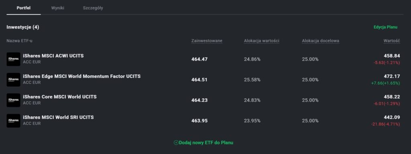Open the Szczegóły tab
This screenshot has width=411, height=154.
pos(93,8)
